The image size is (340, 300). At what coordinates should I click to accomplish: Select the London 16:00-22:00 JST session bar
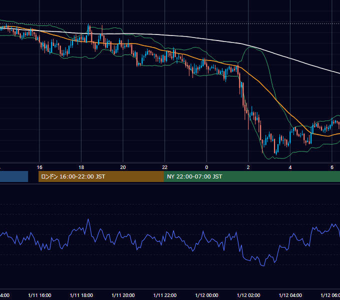(101, 176)
